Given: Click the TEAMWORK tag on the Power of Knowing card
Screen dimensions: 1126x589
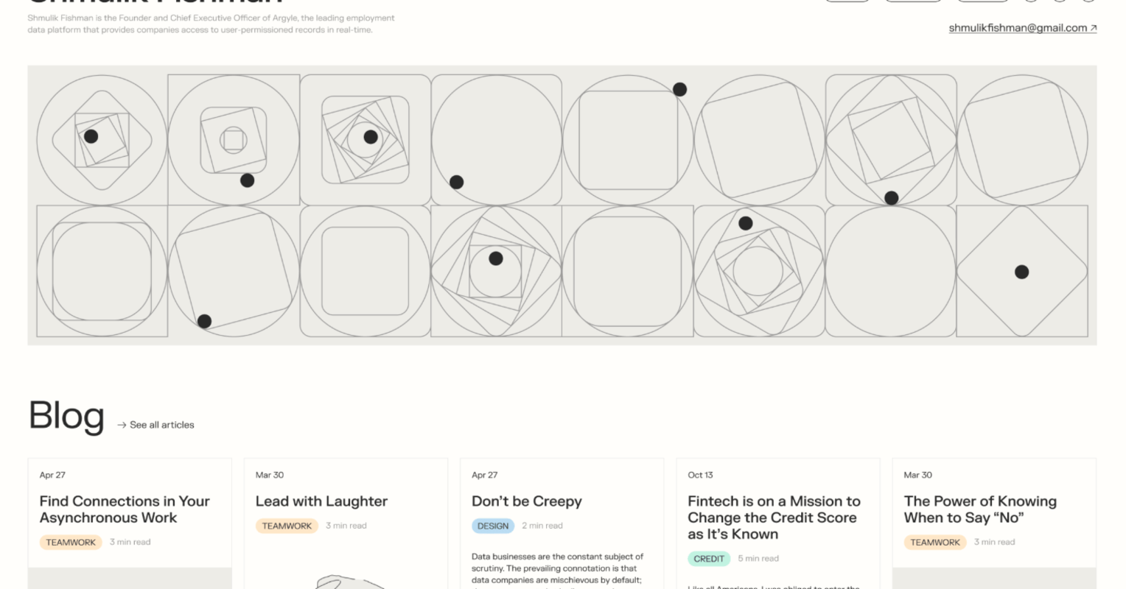Looking at the screenshot, I should (935, 543).
